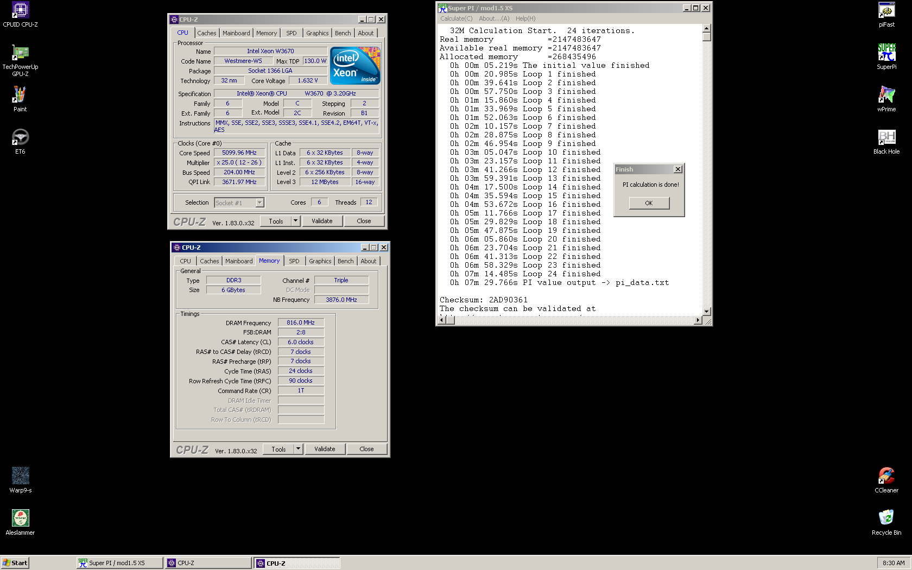Viewport: 912px width, 570px height.
Task: Open About tab in bottom CPU-Z
Action: pyautogui.click(x=369, y=261)
